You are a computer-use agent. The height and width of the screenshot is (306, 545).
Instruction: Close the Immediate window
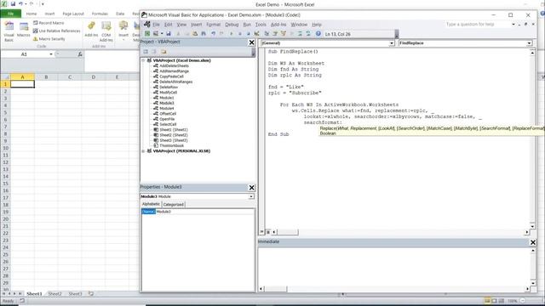point(533,242)
